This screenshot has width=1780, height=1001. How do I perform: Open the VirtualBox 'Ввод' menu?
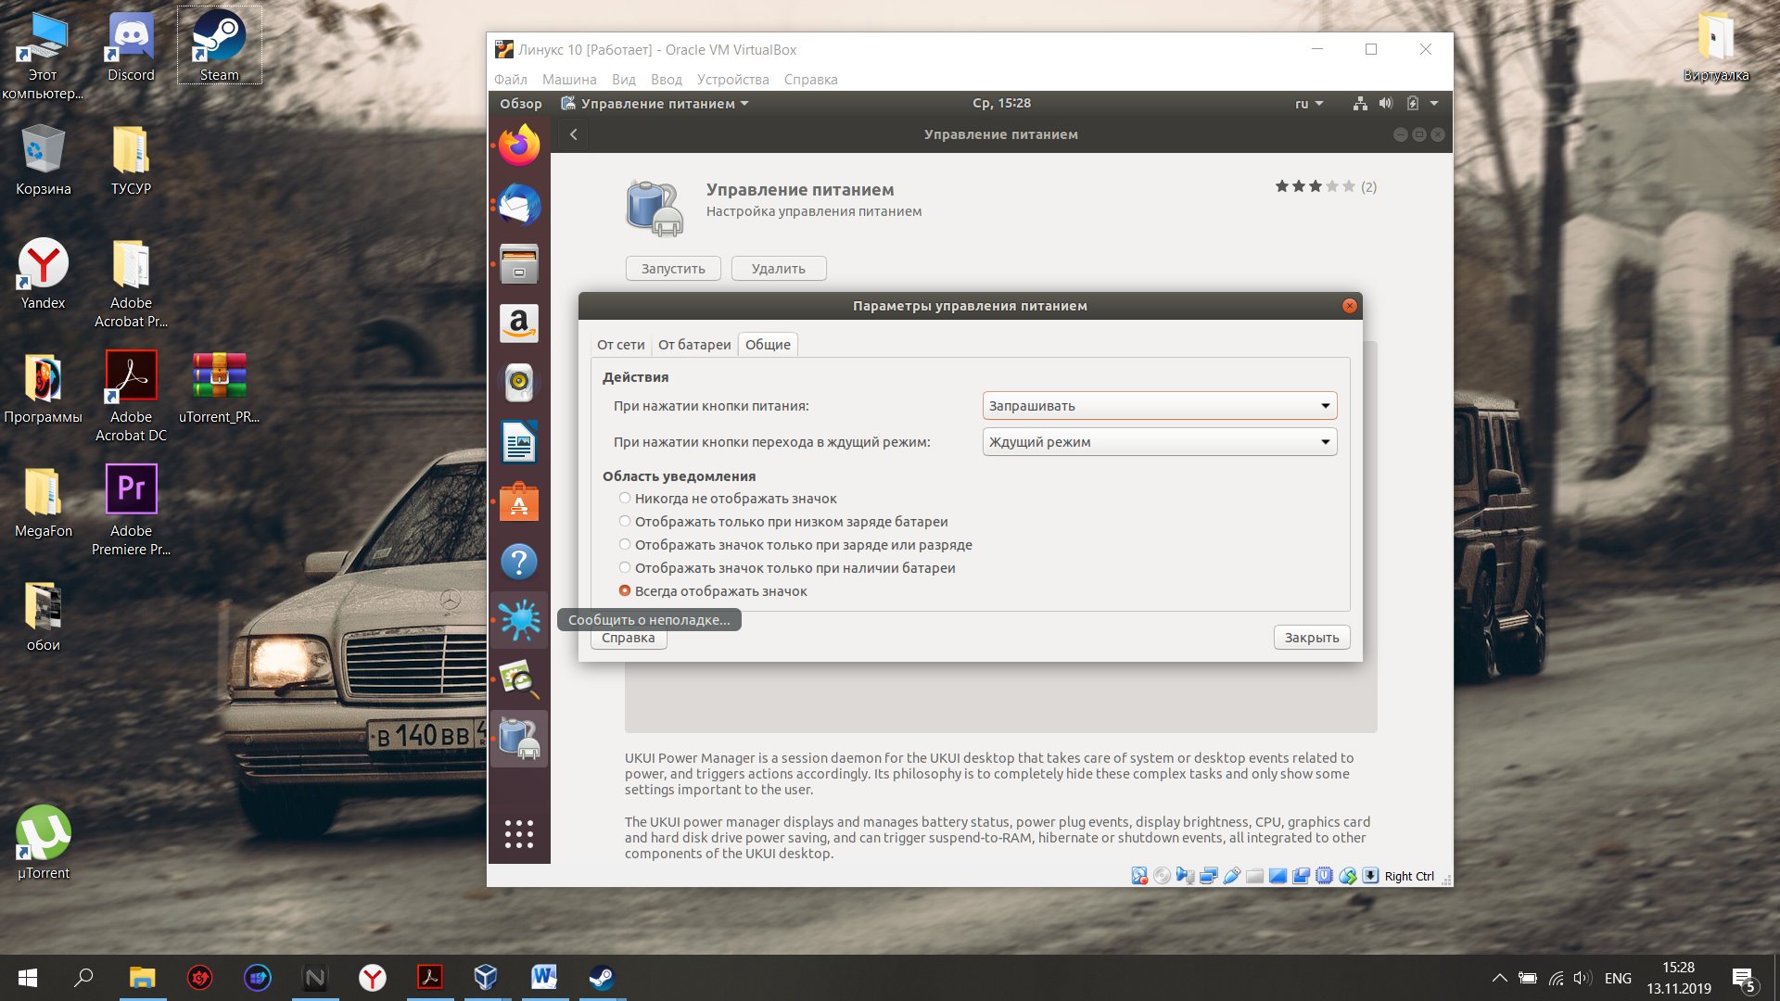[667, 80]
